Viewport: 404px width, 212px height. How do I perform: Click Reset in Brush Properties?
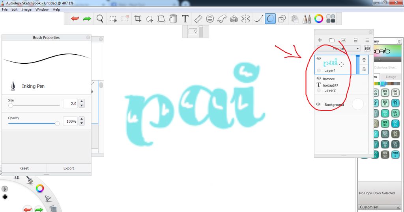(24, 168)
